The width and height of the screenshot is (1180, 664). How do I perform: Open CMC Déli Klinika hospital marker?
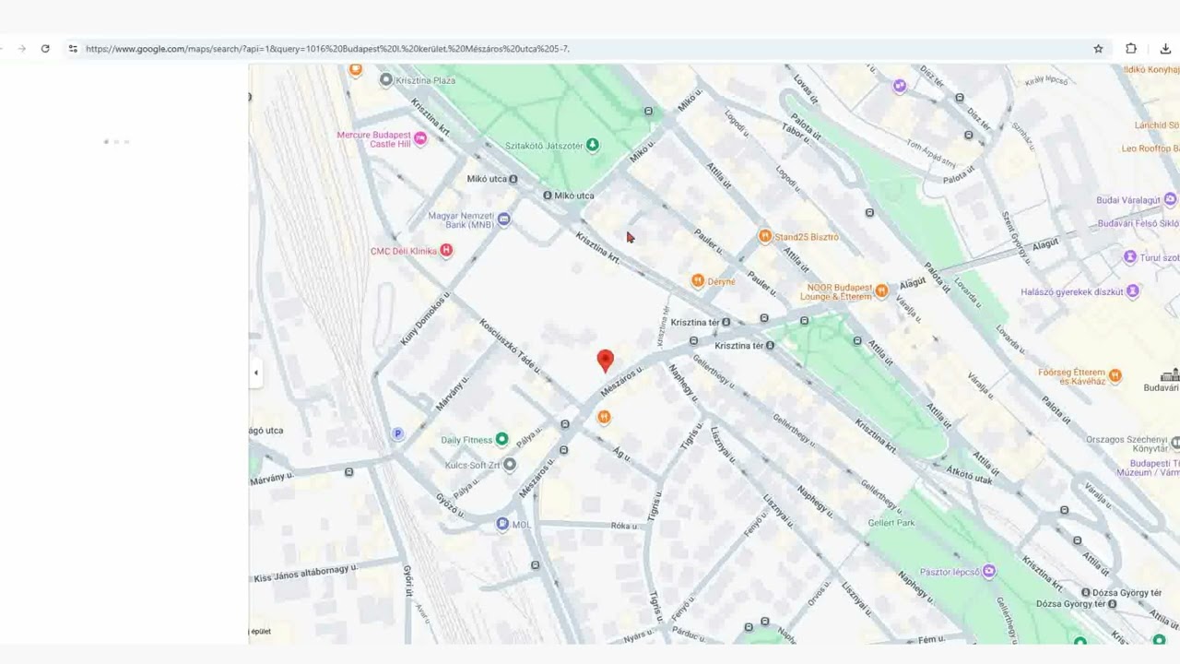446,250
